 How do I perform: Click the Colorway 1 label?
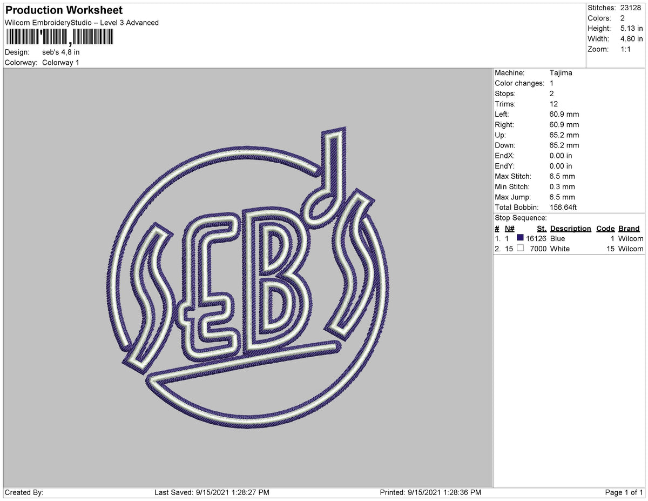tap(60, 62)
